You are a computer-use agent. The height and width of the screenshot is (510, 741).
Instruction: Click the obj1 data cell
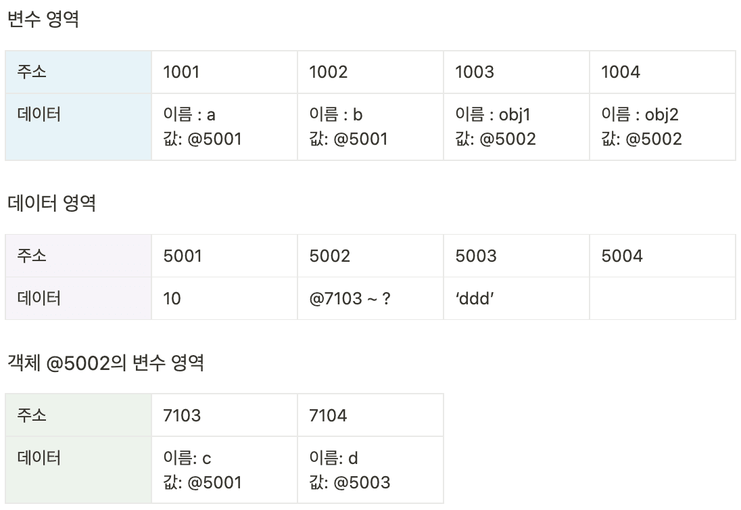coord(517,126)
